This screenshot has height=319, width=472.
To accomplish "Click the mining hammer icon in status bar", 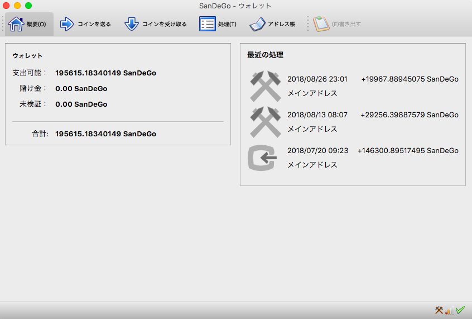I will coord(439,310).
